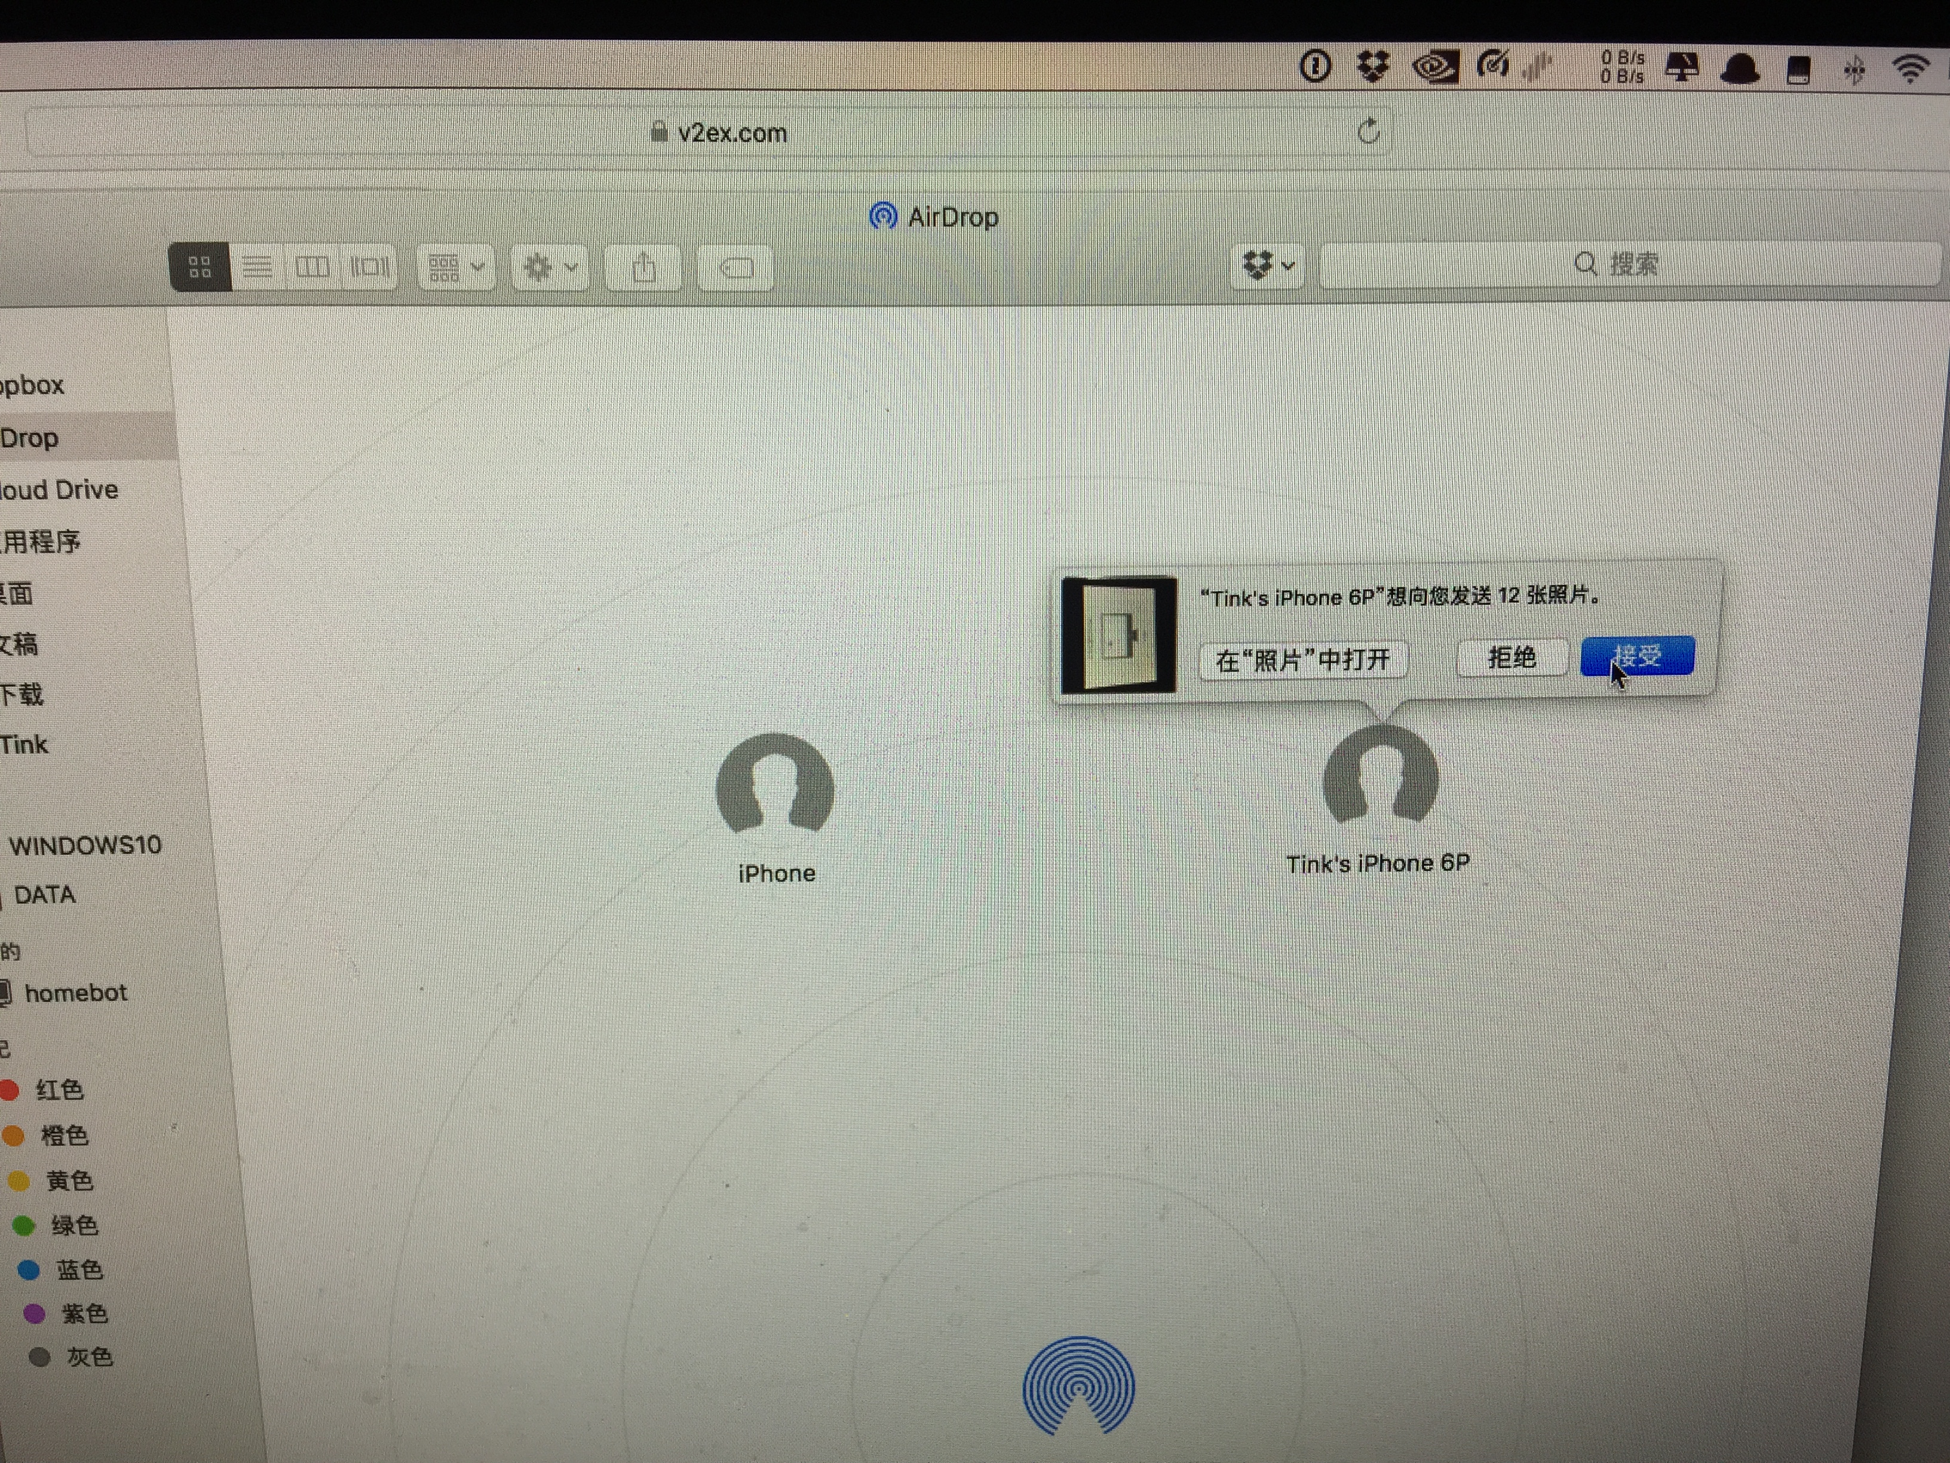Switch Finder to list view

coord(257,267)
